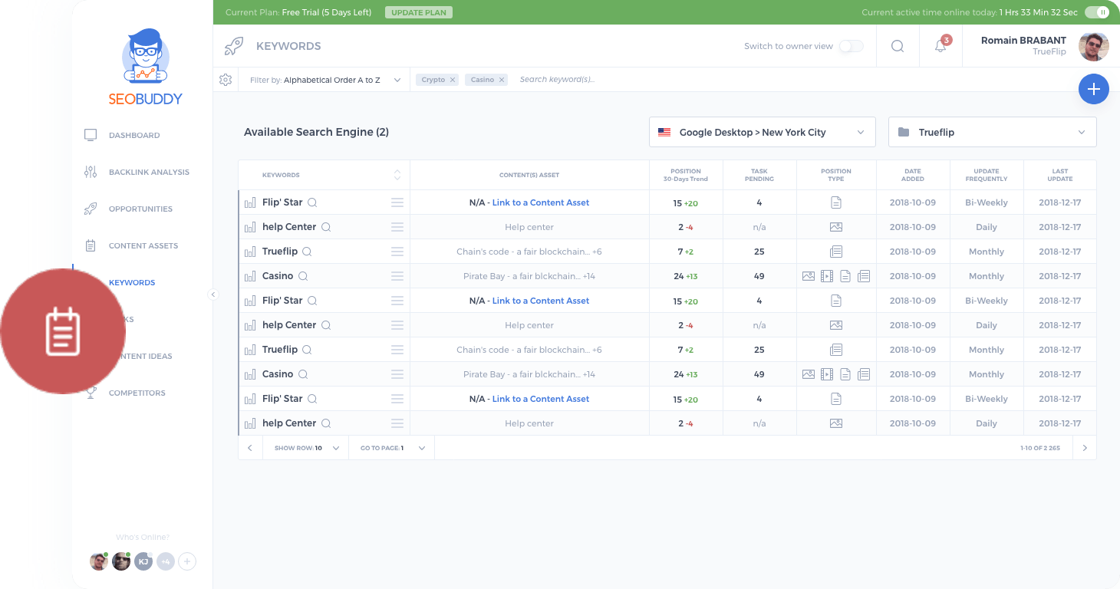Open hamburger menu of last help Center row
Screen dimensions: 1120x589
(397, 423)
